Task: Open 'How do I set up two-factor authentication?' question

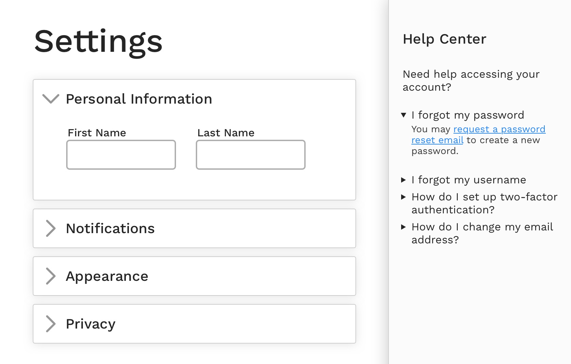Action: tap(484, 197)
